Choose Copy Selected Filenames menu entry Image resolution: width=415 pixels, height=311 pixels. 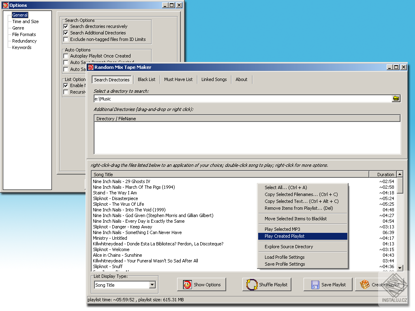tap(302, 194)
